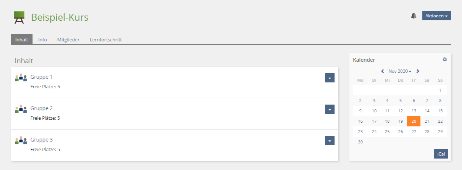Select highlighted day 20 in calendar
The height and width of the screenshot is (170, 462).
click(x=414, y=121)
